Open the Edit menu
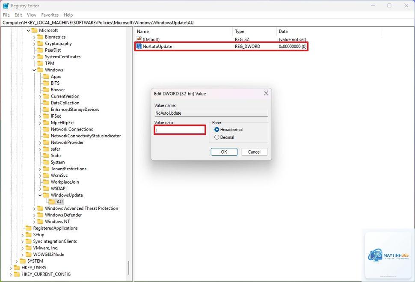Viewport: 415px width, 282px height. (x=18, y=15)
